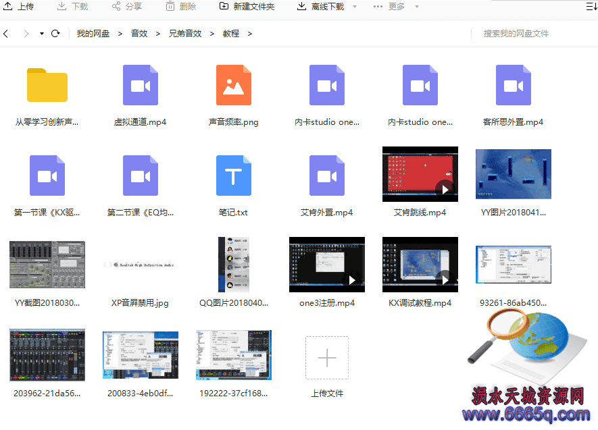Refresh the file list

[x=55, y=34]
